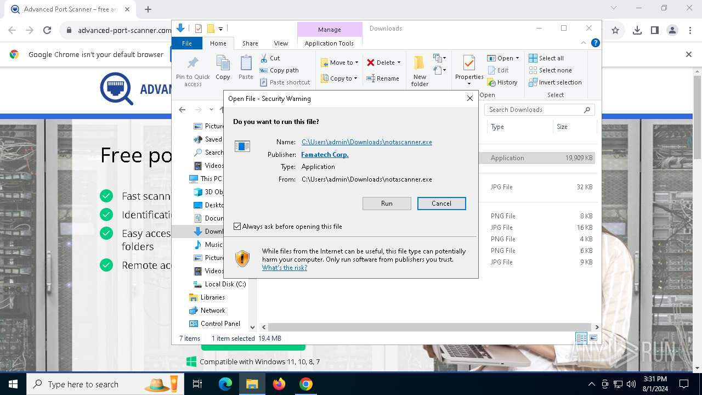This screenshot has width=702, height=395.
Task: Click the Rename ribbon command
Action: point(383,78)
